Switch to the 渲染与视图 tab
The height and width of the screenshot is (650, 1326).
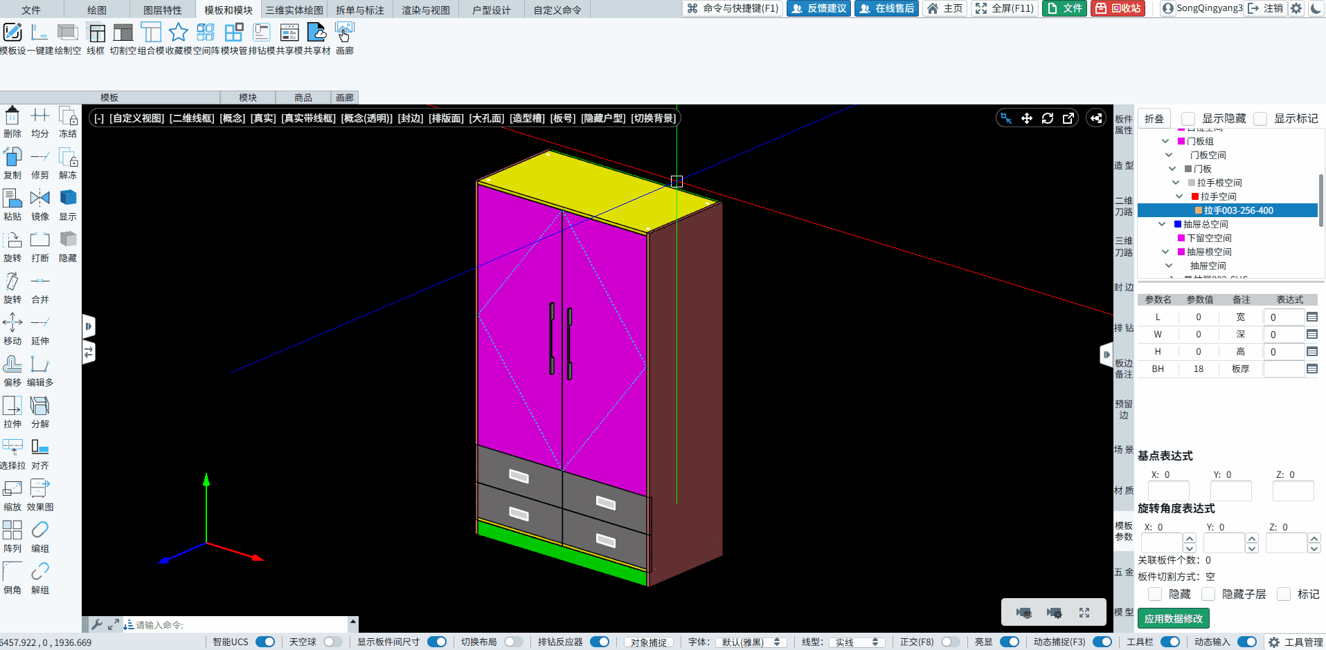[x=425, y=10]
